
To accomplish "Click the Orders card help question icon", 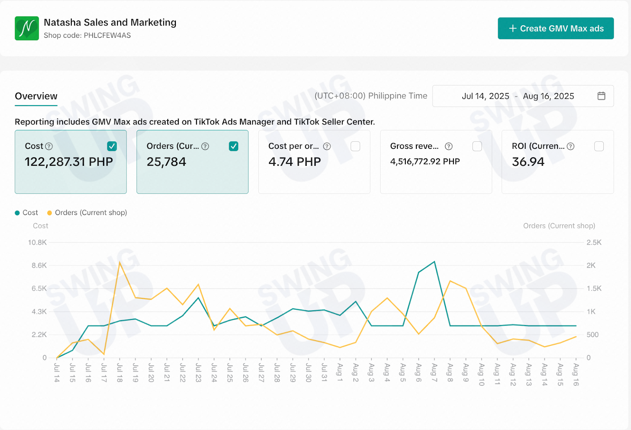I will pyautogui.click(x=205, y=146).
